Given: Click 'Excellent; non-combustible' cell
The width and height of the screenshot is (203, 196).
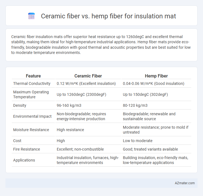Looking at the screenshot, I should [80, 149].
